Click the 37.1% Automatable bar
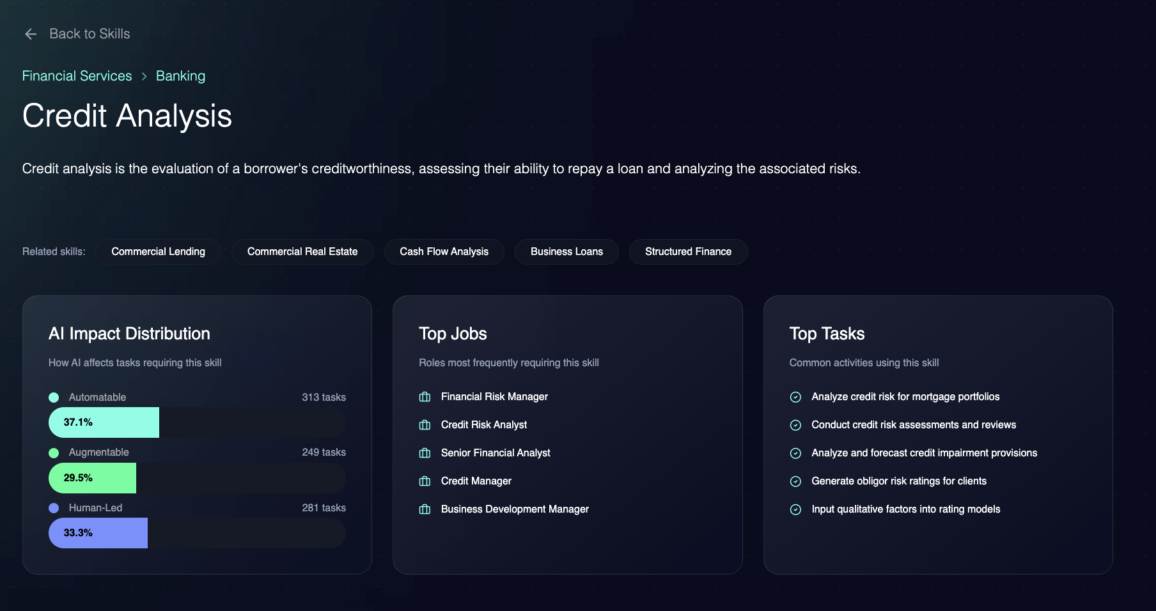The image size is (1156, 611). pos(104,422)
